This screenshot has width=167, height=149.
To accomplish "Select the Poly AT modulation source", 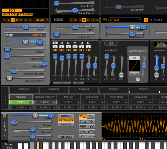I will click(69, 97).
